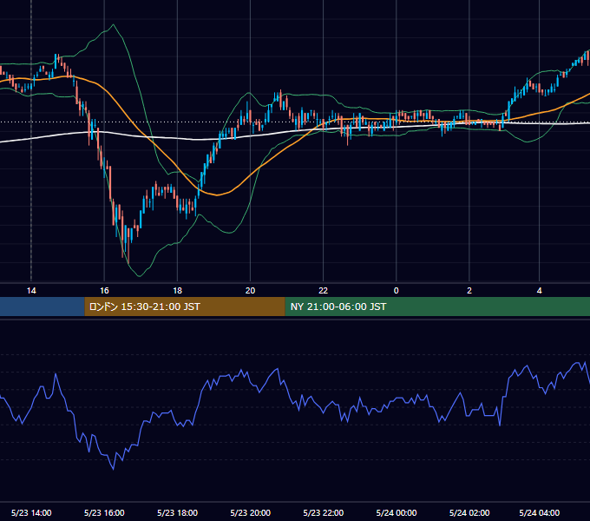Click the 16 hour axis label
Viewport: 590px width, 521px height.
104,291
